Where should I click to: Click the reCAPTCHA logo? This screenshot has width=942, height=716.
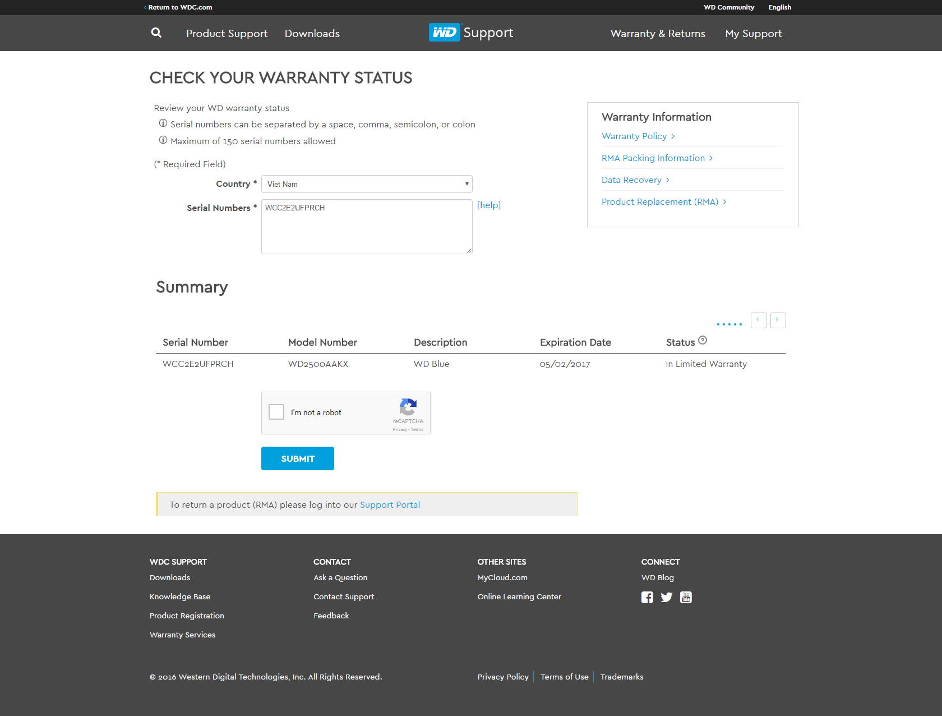click(408, 407)
